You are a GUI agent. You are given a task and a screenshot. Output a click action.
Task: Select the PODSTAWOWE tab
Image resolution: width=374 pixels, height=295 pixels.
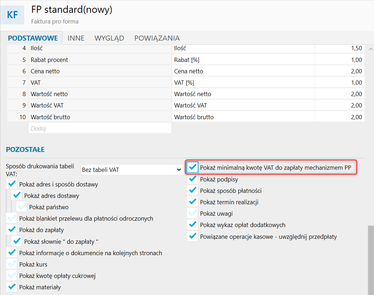[33, 38]
